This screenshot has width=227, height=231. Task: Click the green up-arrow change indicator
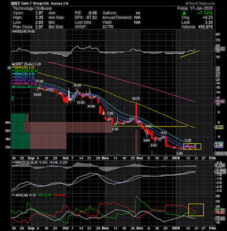click(x=184, y=13)
